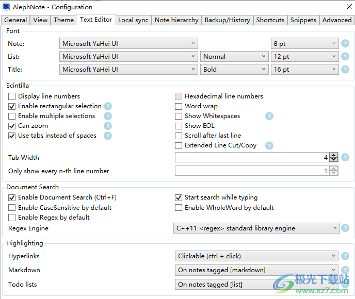
Task: Open the Note hierarchy tab
Action: click(176, 20)
